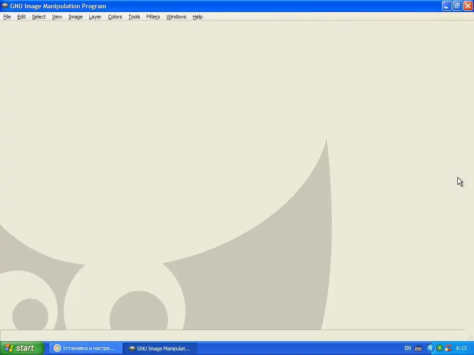Click the green ICQ flower tray icon
The image size is (474, 355).
tap(440, 349)
